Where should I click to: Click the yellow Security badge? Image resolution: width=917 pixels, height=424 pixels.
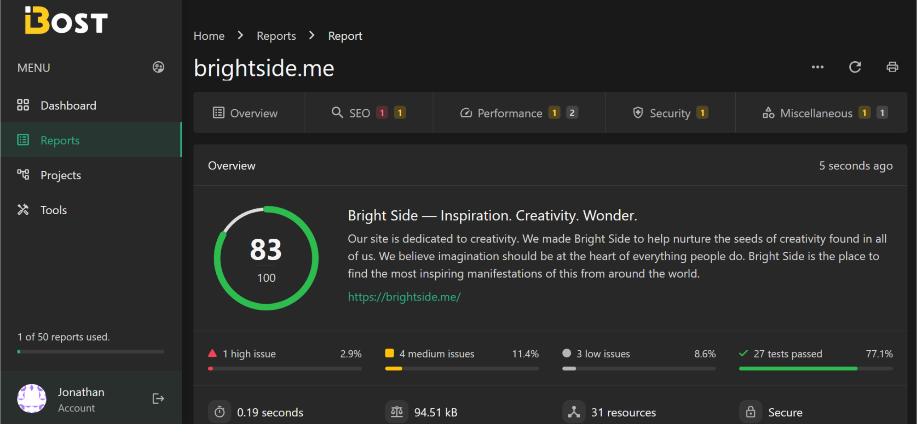pos(703,113)
